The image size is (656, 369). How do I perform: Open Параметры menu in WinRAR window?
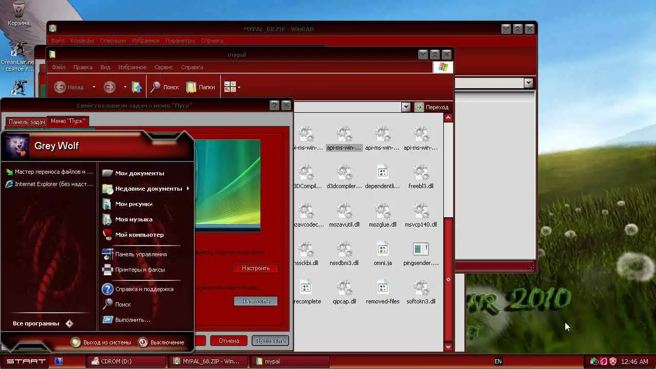(180, 40)
